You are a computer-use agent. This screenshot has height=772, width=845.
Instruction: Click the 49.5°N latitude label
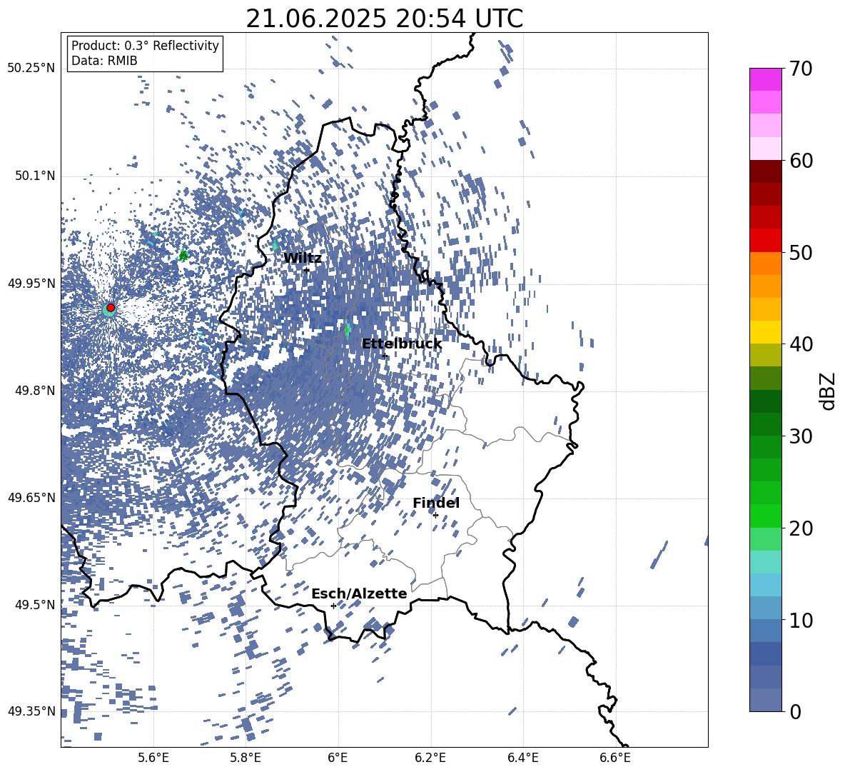click(x=35, y=604)
